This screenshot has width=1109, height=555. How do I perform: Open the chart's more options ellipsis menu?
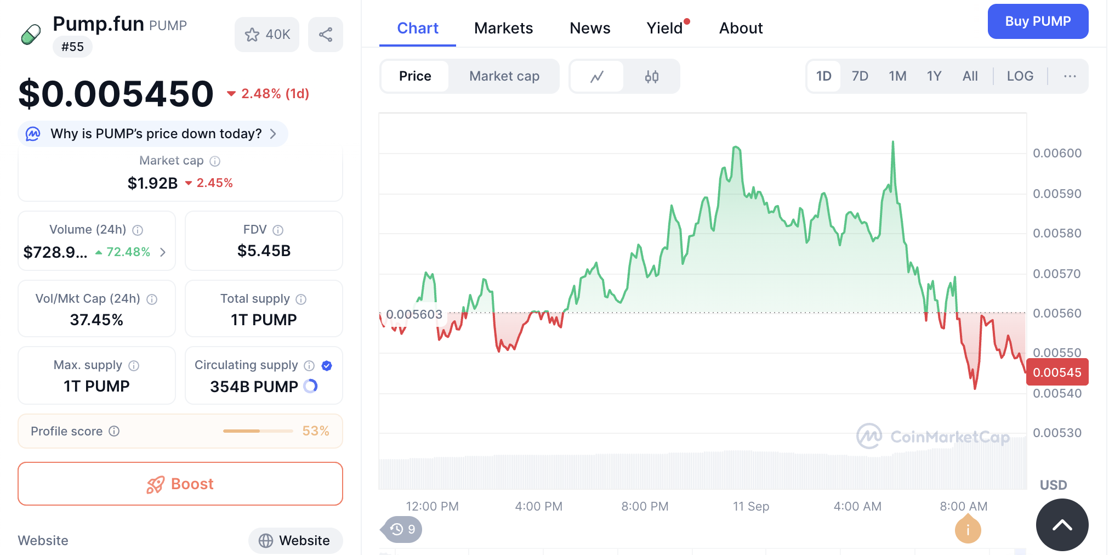[1069, 76]
